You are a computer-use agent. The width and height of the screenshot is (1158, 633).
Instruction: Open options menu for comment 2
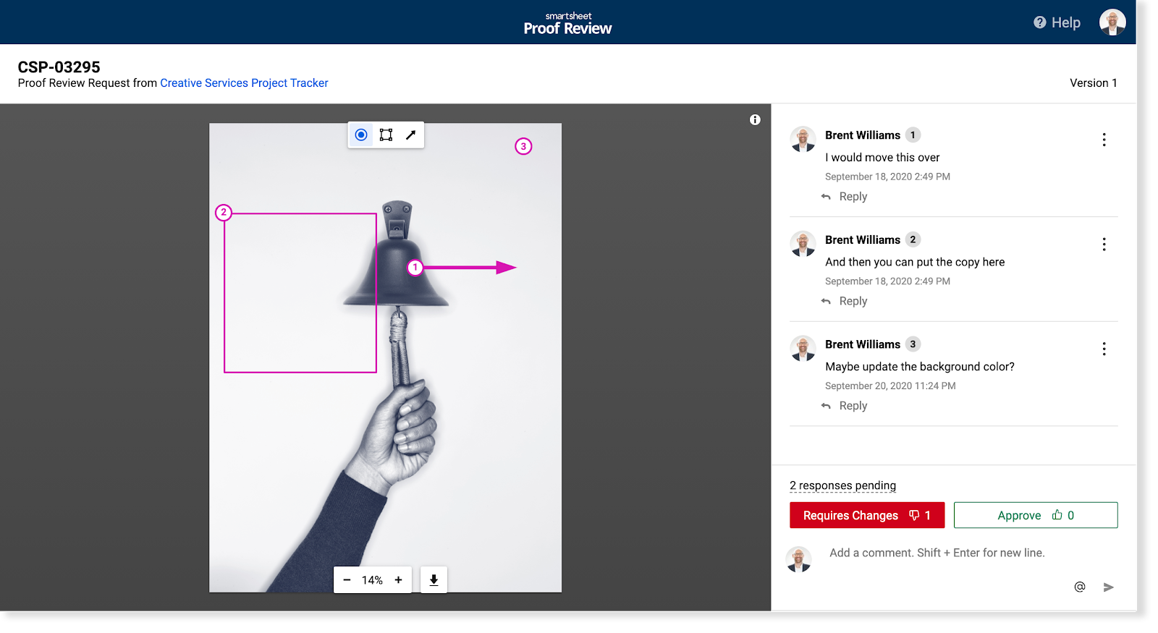coord(1104,245)
